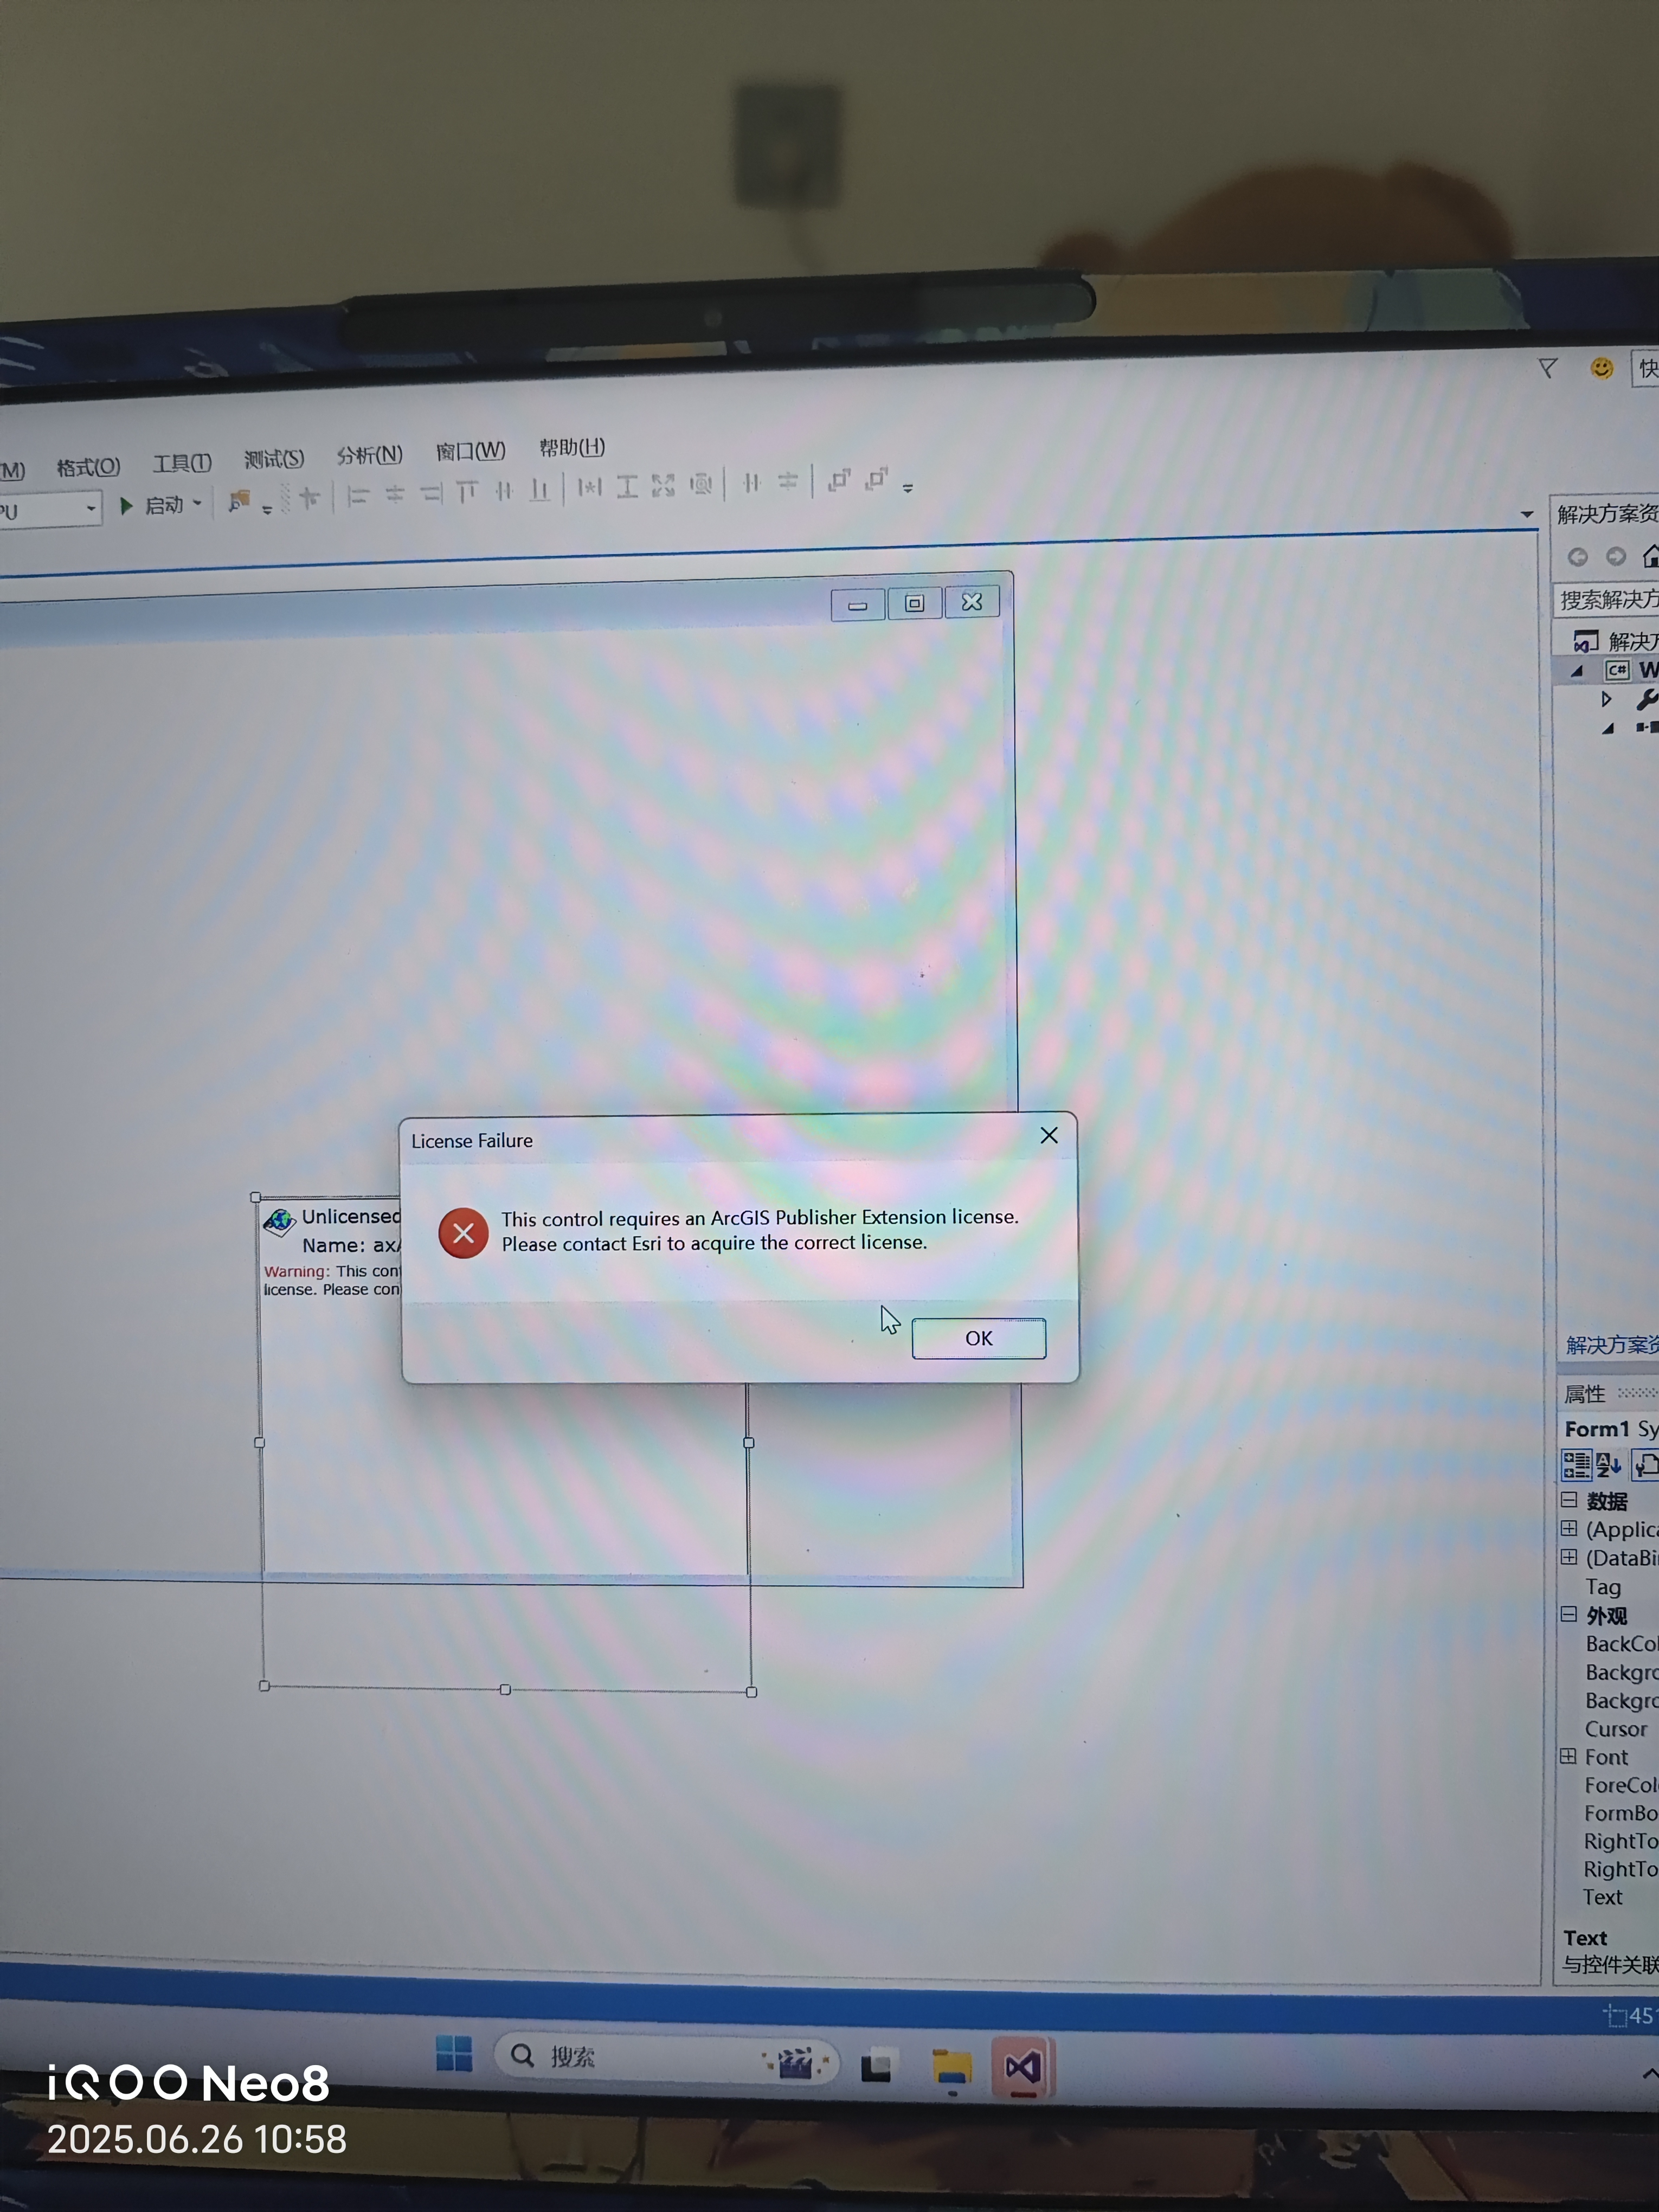Click the feedback smiley face icon
The width and height of the screenshot is (1659, 2212).
pyautogui.click(x=1601, y=368)
